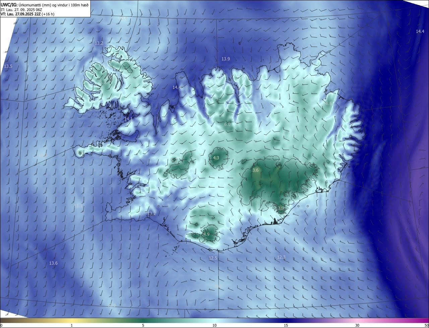Click the '1' tick on the color legend
Image resolution: width=429 pixels, height=328 pixels.
coord(72,325)
